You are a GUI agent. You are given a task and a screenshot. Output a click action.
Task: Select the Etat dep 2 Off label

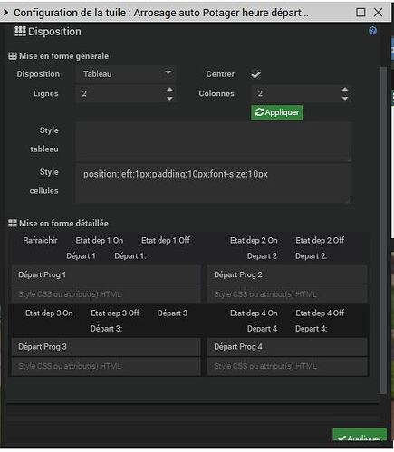pos(320,240)
